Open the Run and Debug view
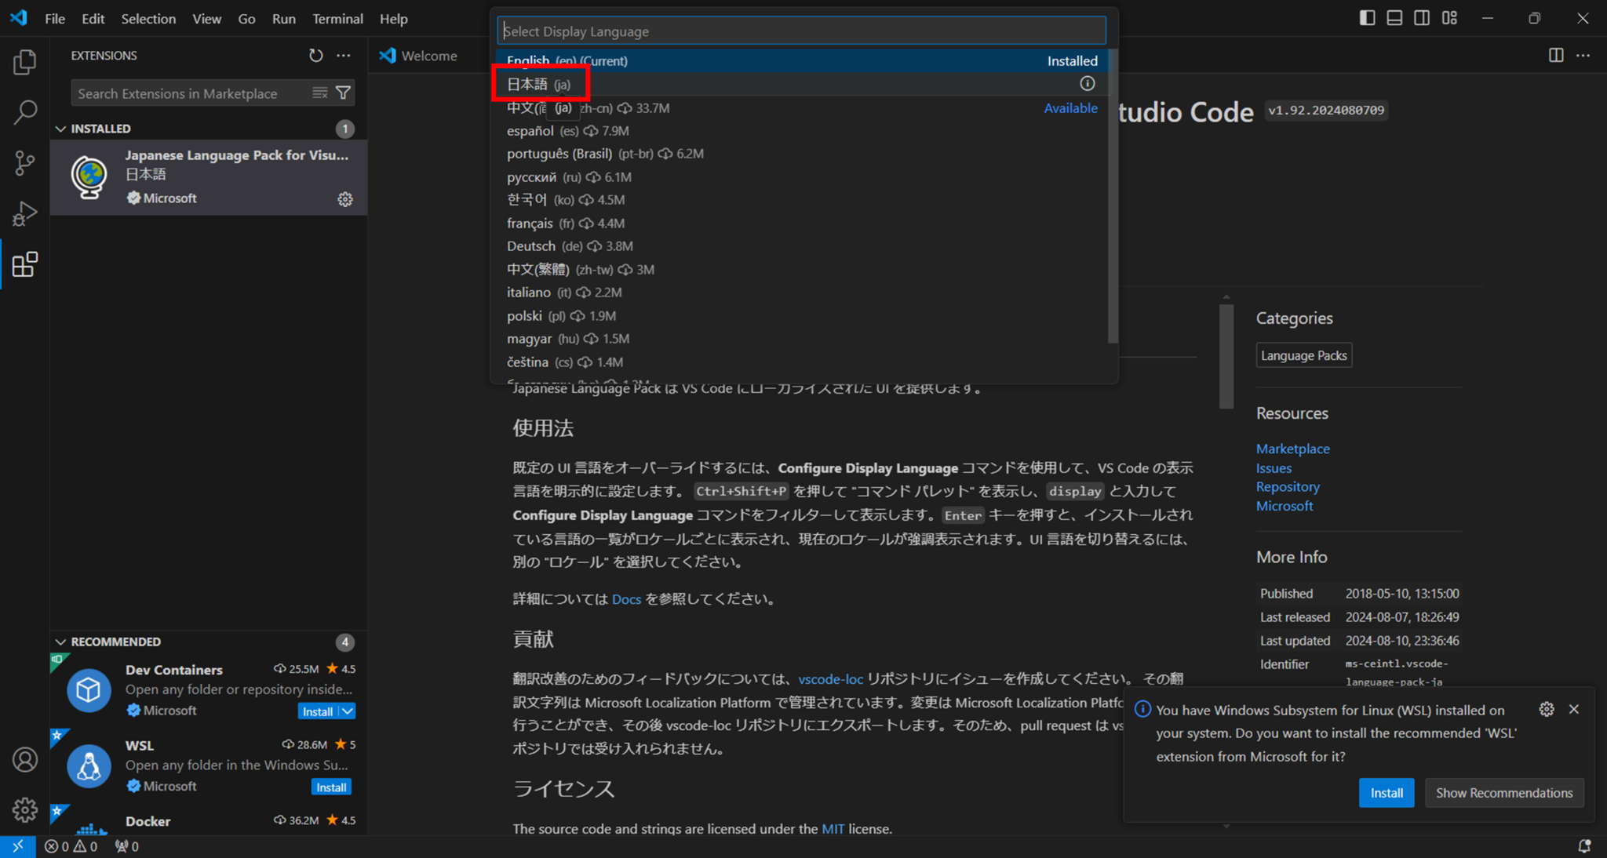 click(x=24, y=213)
